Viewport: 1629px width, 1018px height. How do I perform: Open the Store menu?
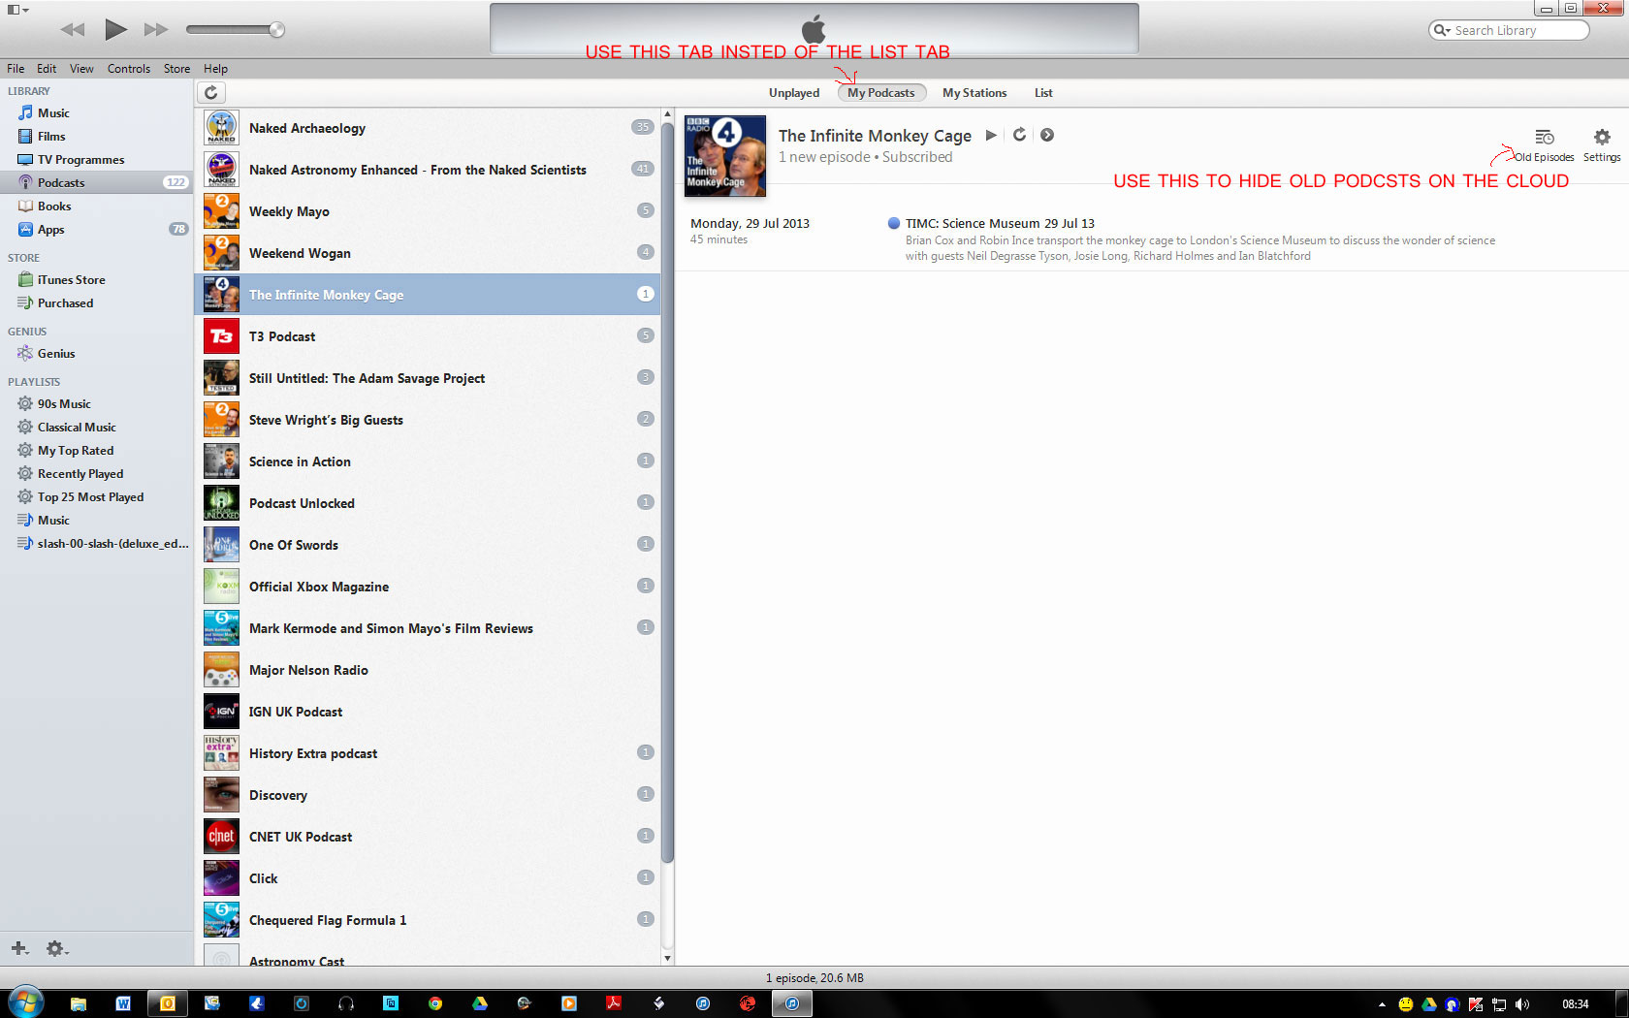(x=176, y=69)
